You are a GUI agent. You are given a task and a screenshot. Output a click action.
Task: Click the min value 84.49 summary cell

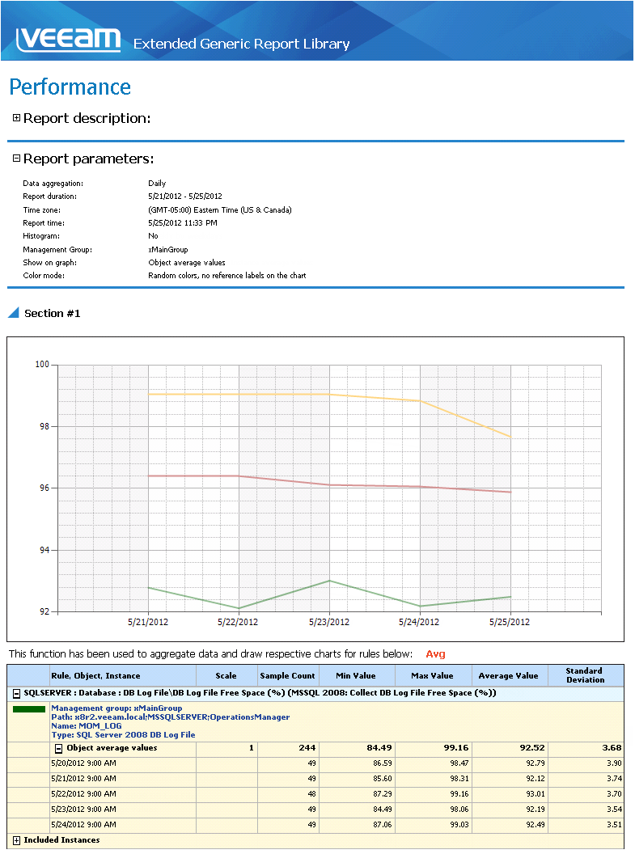(356, 748)
